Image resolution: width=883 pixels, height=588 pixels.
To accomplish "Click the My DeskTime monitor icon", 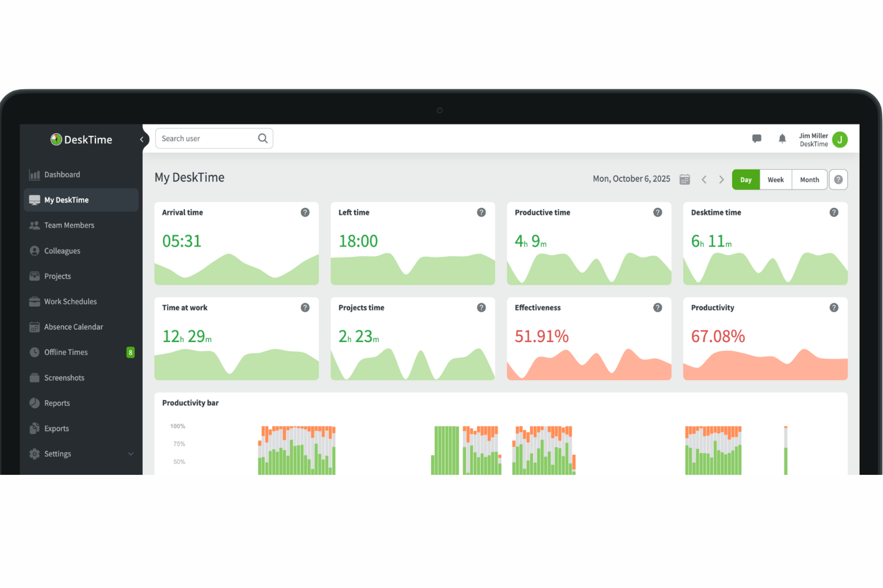I will tap(35, 200).
